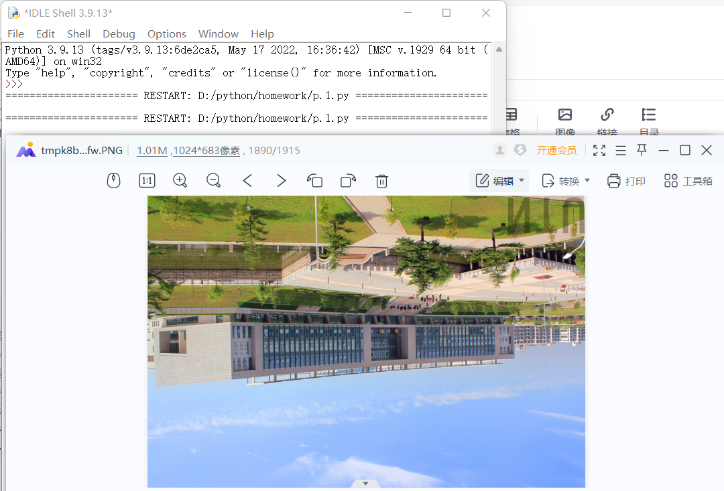Click the user avatar icon
The width and height of the screenshot is (724, 491).
(499, 150)
